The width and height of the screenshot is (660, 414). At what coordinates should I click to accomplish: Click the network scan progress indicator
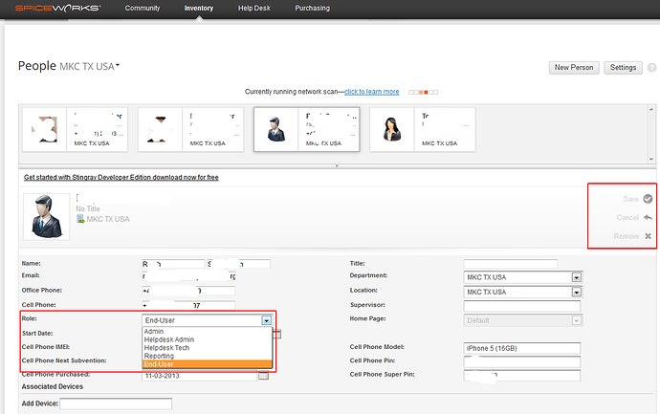point(423,92)
